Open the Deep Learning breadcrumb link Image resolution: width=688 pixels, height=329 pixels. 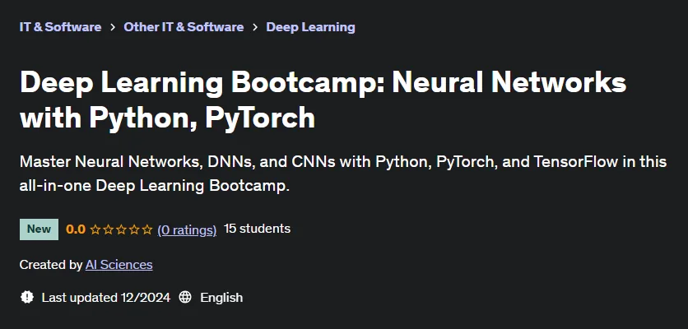coord(310,27)
